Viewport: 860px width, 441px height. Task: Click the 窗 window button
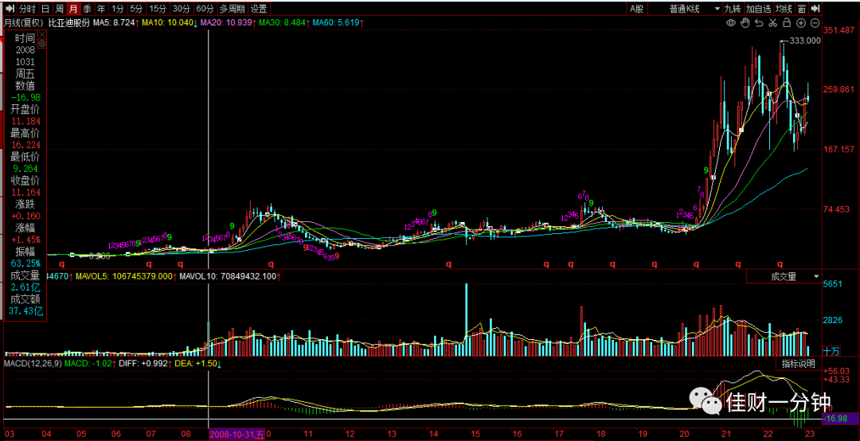[802, 9]
